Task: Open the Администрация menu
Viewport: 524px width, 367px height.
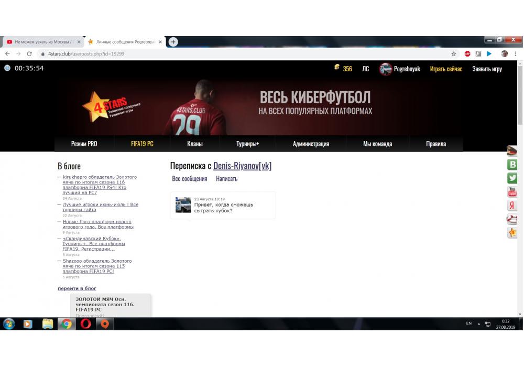Action: tap(311, 144)
